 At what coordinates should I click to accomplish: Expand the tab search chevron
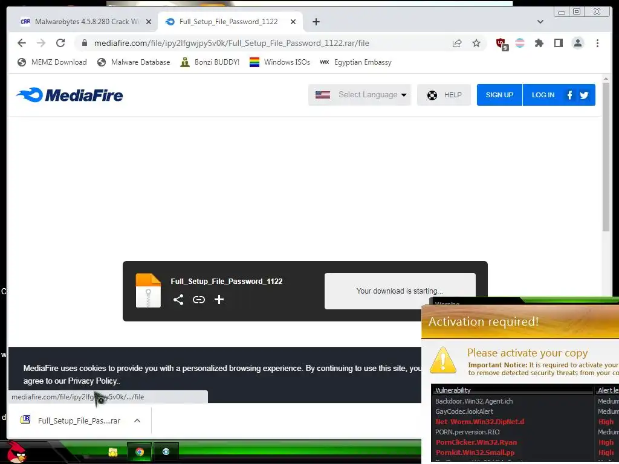tap(540, 22)
